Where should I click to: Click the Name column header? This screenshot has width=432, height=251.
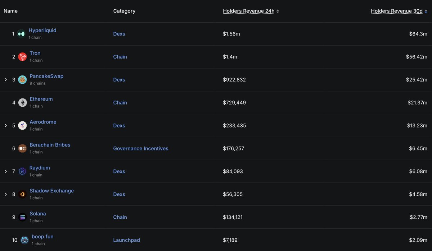click(x=10, y=11)
